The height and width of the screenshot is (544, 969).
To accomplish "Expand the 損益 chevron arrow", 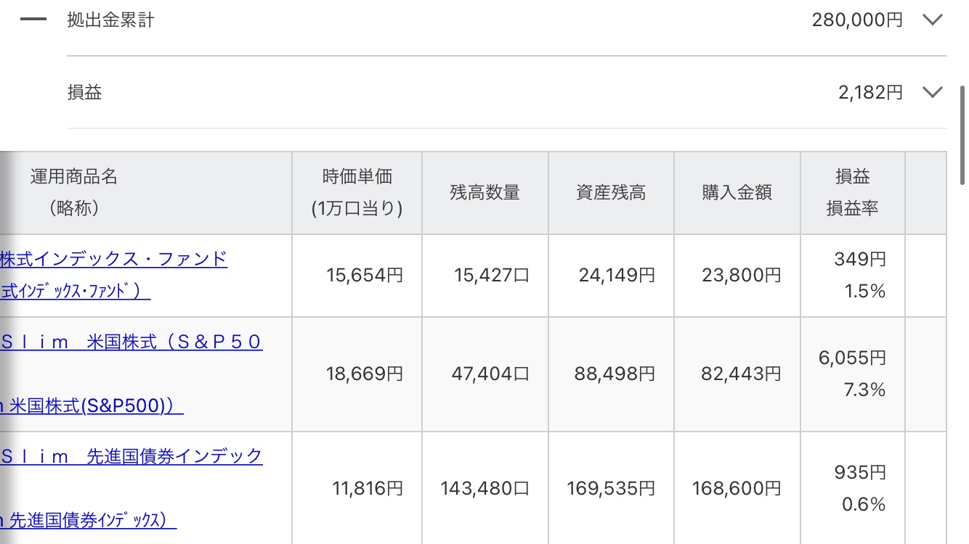I will click(x=932, y=92).
